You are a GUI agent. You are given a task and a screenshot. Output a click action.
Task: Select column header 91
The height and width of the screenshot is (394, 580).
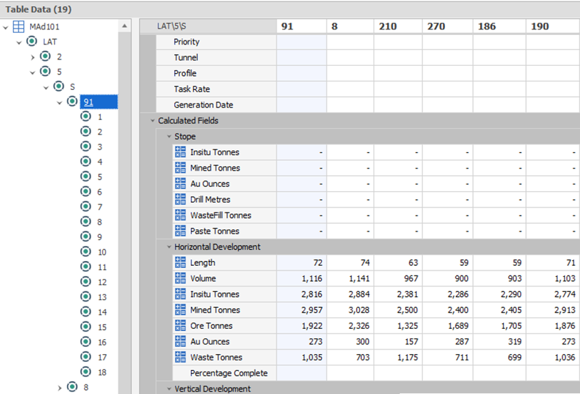coord(301,26)
